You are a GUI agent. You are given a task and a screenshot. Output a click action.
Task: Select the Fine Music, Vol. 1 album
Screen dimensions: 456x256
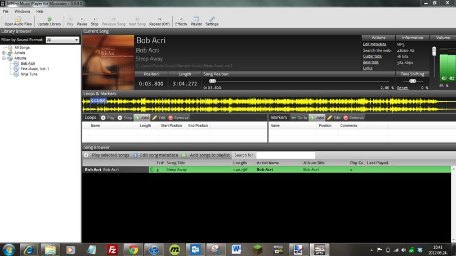(x=34, y=69)
